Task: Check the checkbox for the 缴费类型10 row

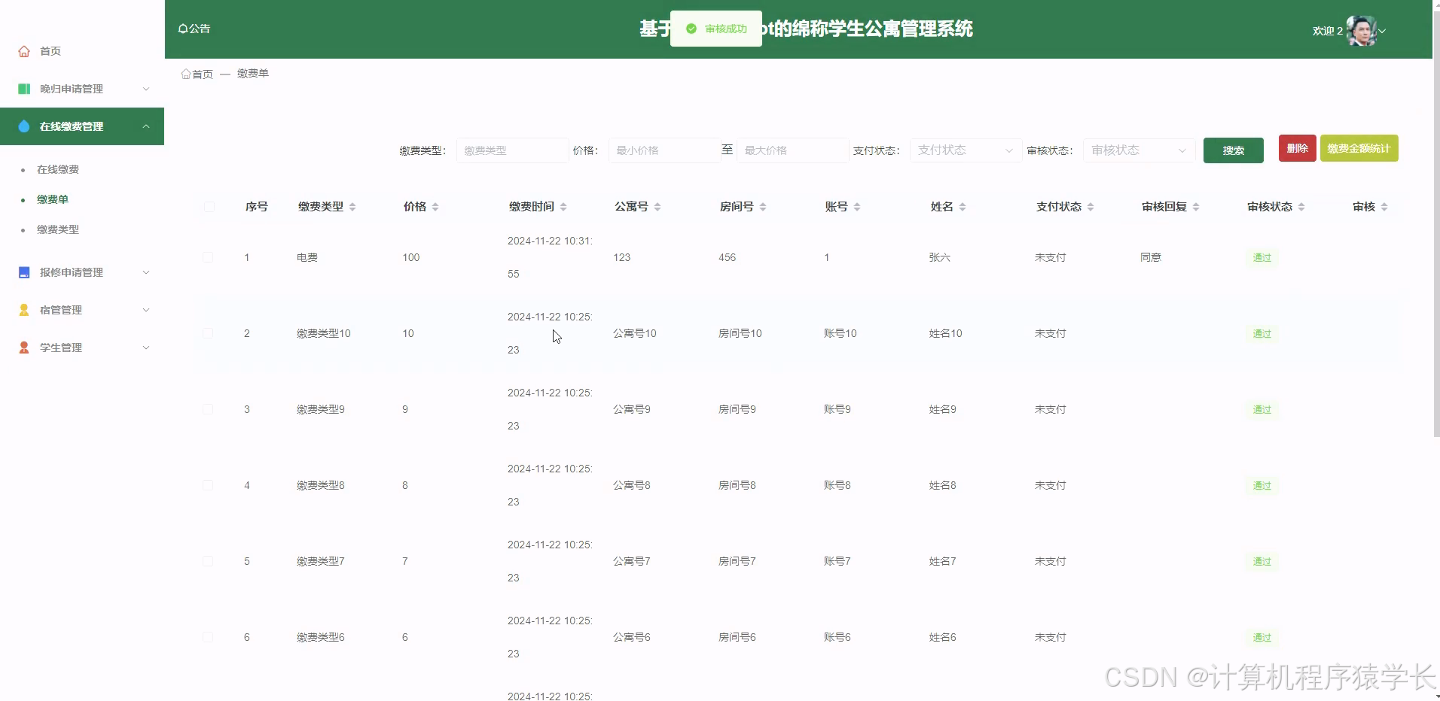Action: [209, 333]
